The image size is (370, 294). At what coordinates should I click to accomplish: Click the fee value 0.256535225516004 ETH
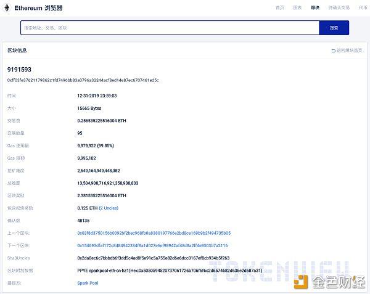[x=102, y=121]
